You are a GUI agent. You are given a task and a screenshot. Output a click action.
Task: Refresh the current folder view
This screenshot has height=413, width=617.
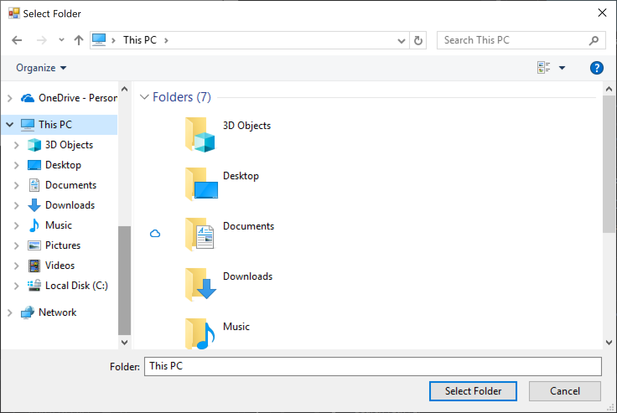coord(418,40)
